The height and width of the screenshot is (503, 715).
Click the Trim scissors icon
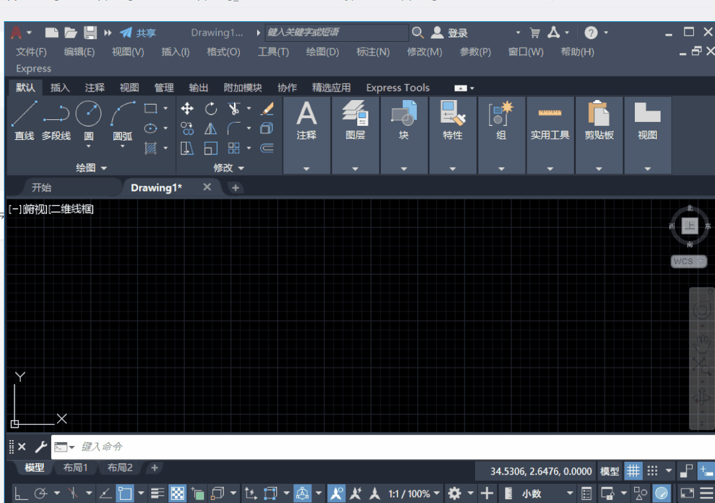tap(234, 109)
